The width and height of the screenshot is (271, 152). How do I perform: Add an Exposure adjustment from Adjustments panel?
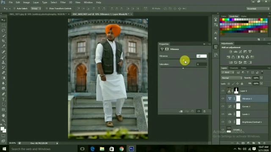coord(245,52)
